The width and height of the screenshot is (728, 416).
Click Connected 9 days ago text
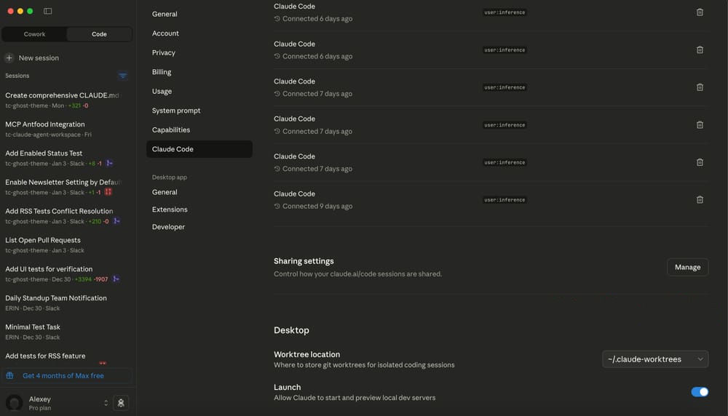point(317,207)
